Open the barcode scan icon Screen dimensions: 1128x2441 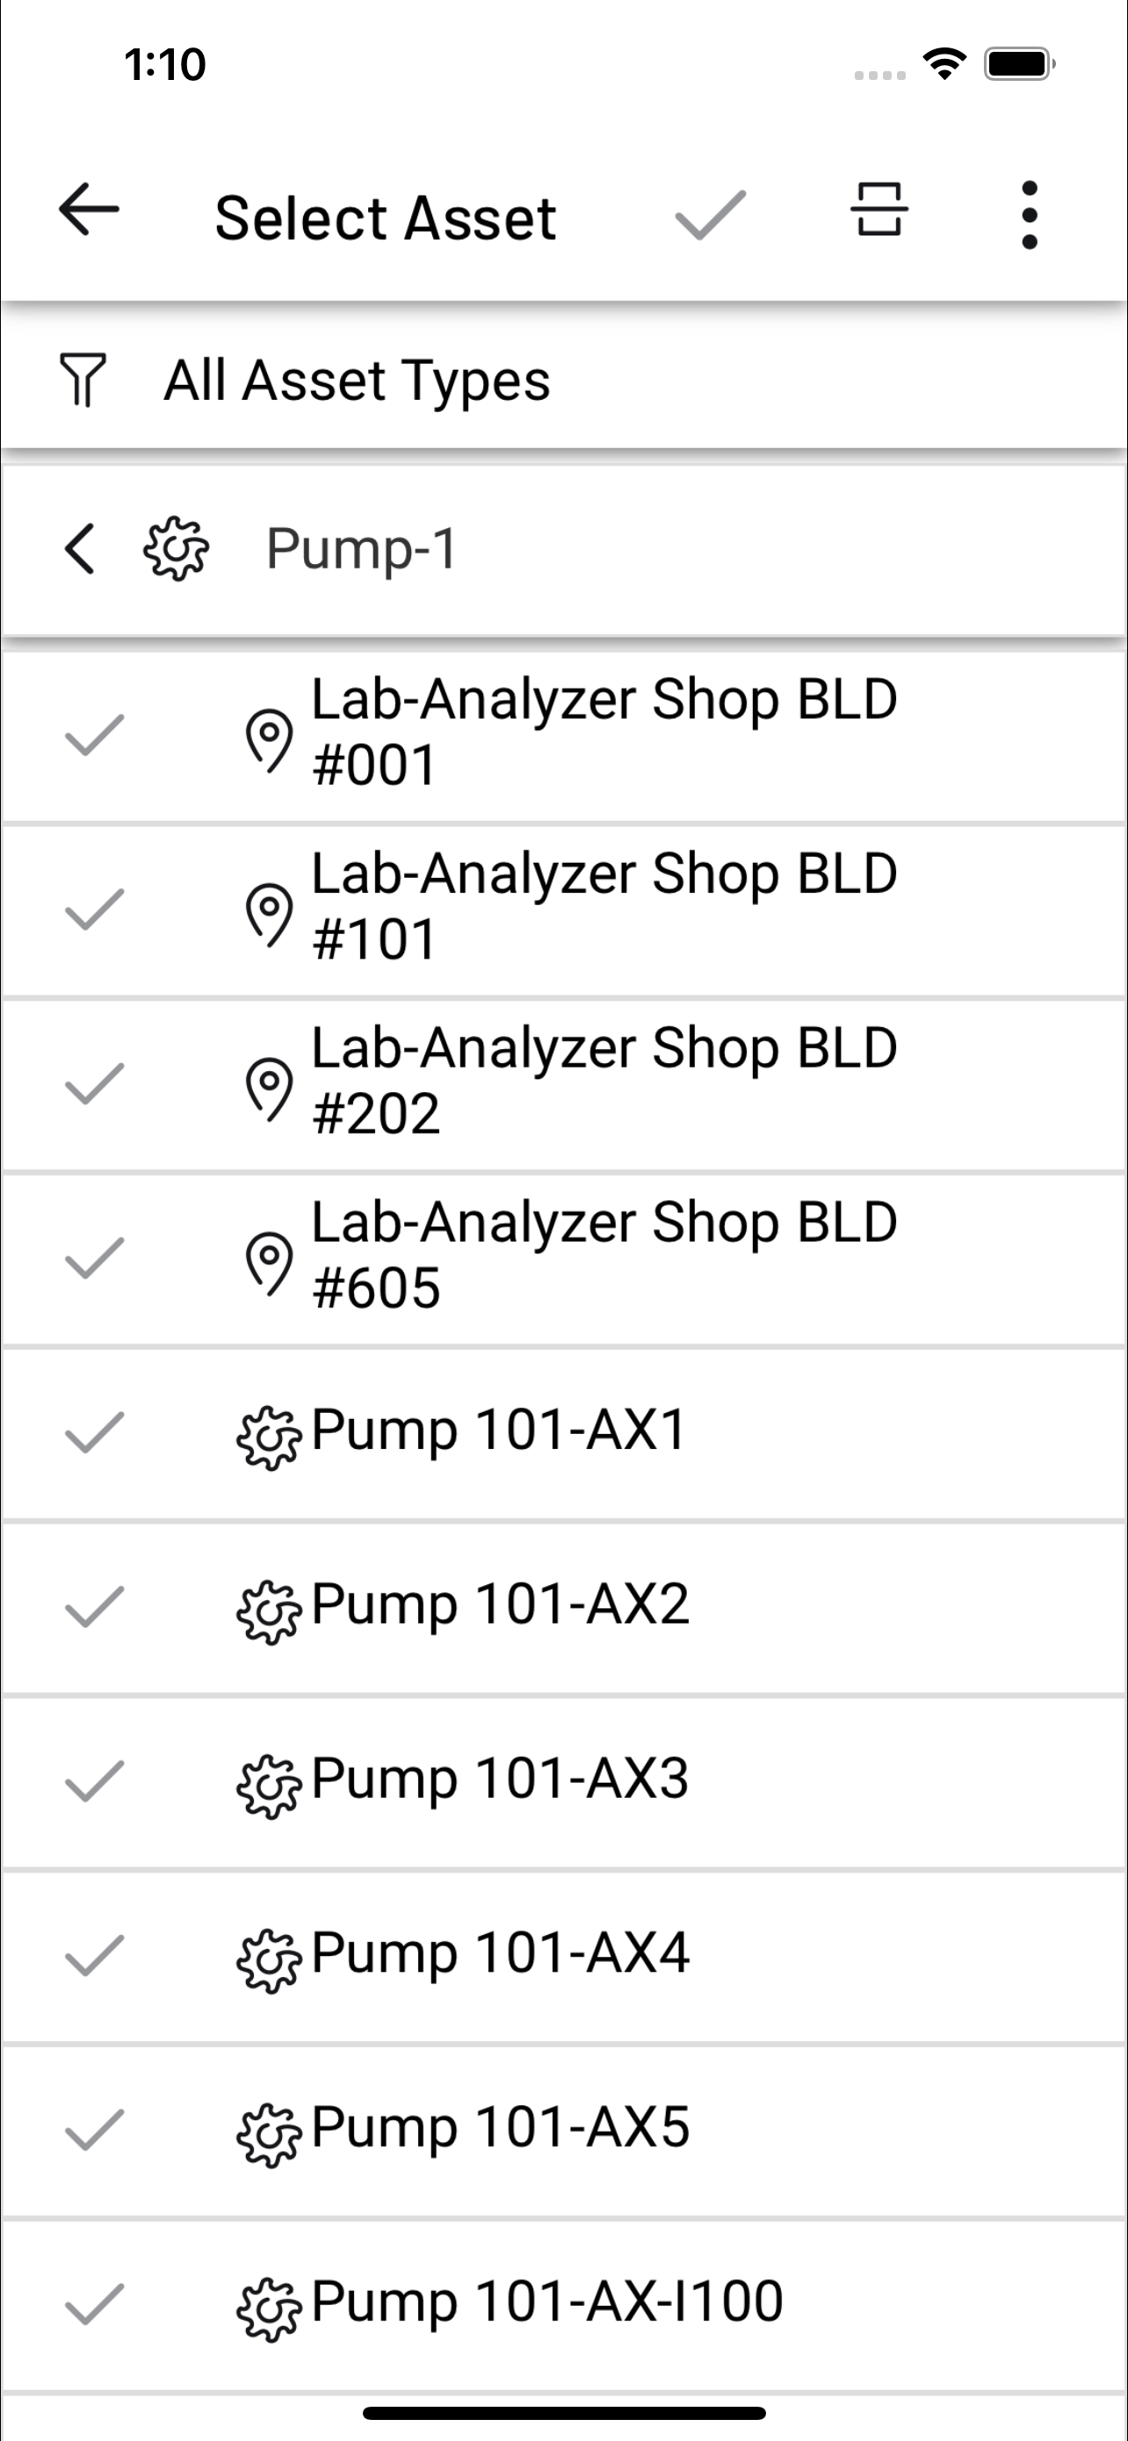(x=879, y=209)
